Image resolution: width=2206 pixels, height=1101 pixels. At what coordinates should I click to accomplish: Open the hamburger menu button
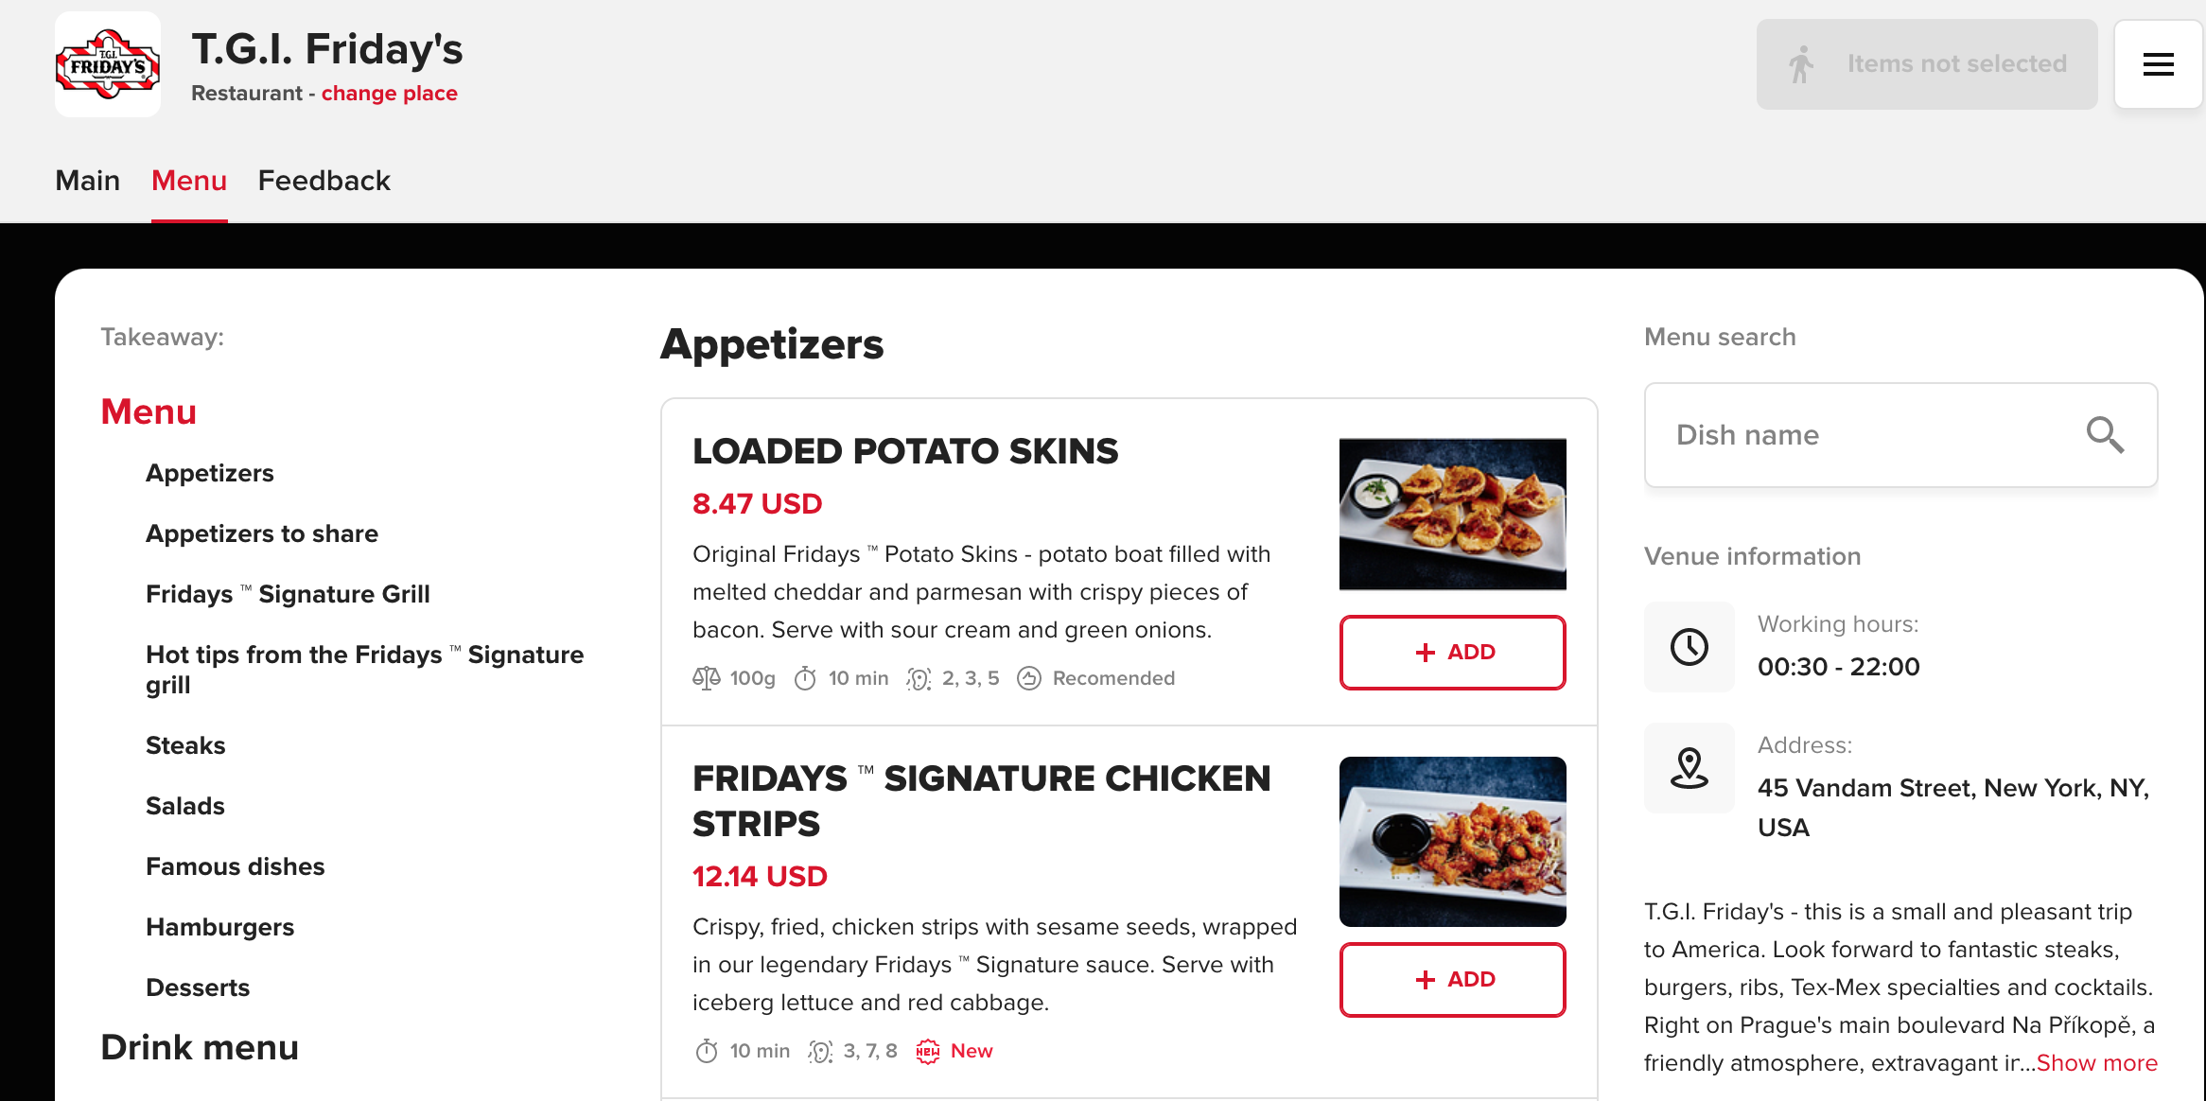pos(2158,64)
